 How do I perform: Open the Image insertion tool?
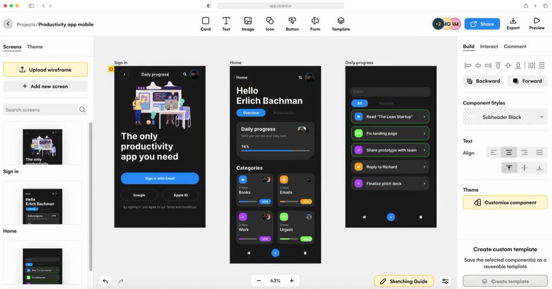(247, 23)
